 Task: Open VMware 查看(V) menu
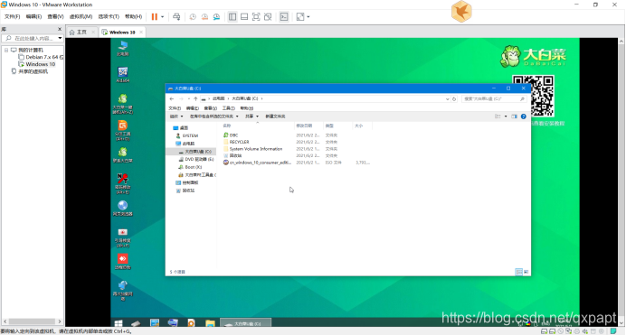tap(55, 17)
